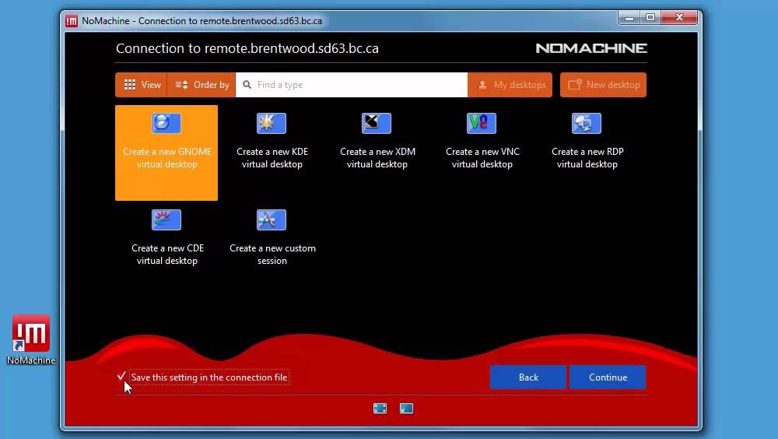Click the NoMachine logo in the header
The image size is (778, 439).
(591, 48)
